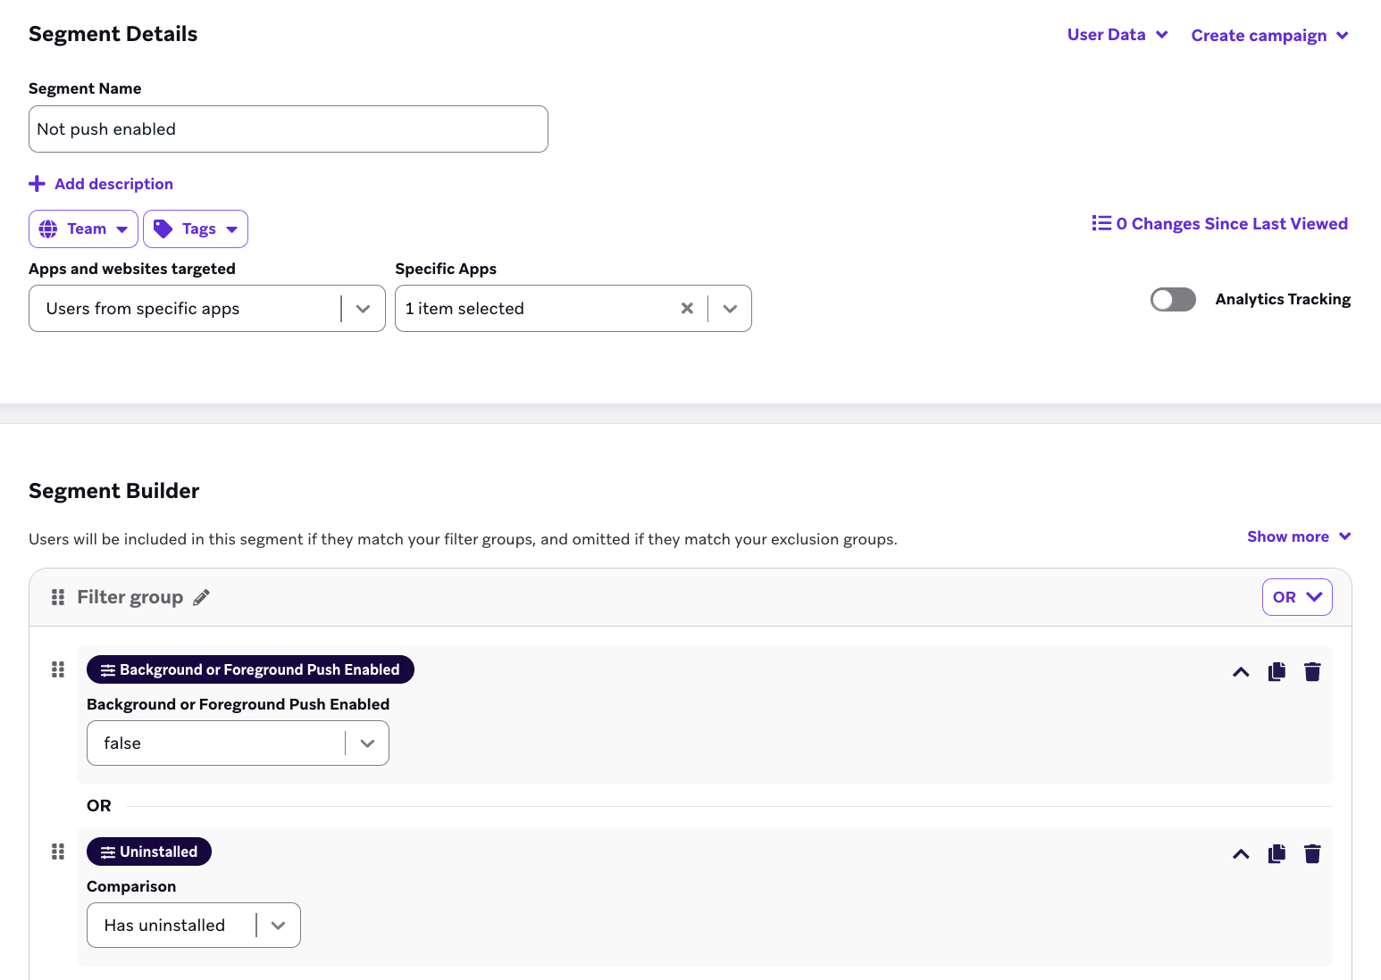Viewport: 1381px width, 980px height.
Task: Open the Create campaign menu
Action: [x=1268, y=36]
